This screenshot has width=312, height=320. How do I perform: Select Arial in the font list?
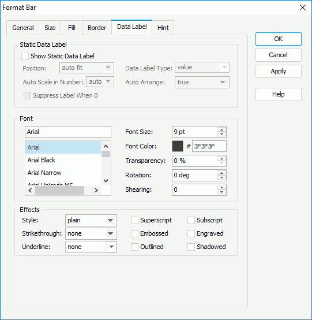[63, 147]
